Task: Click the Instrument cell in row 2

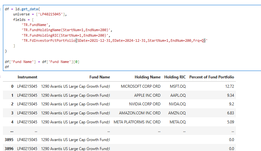Action: (27, 104)
